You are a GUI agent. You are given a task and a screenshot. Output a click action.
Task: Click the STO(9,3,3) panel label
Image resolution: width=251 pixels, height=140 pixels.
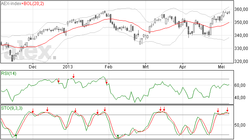tap(12, 108)
